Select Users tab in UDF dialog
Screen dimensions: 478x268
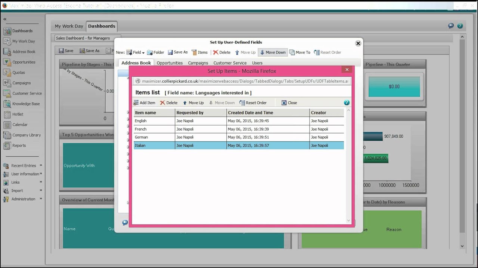pos(257,63)
